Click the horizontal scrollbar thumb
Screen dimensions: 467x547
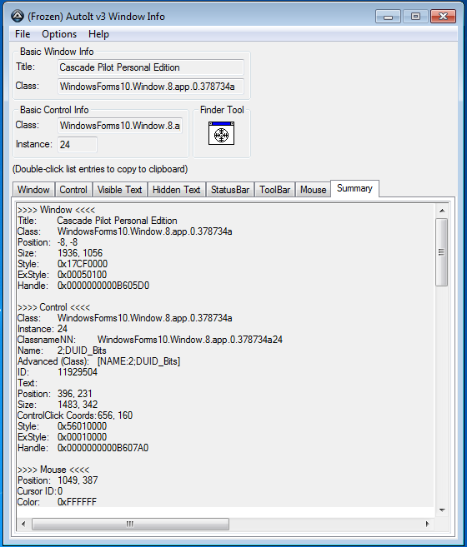coord(130,524)
